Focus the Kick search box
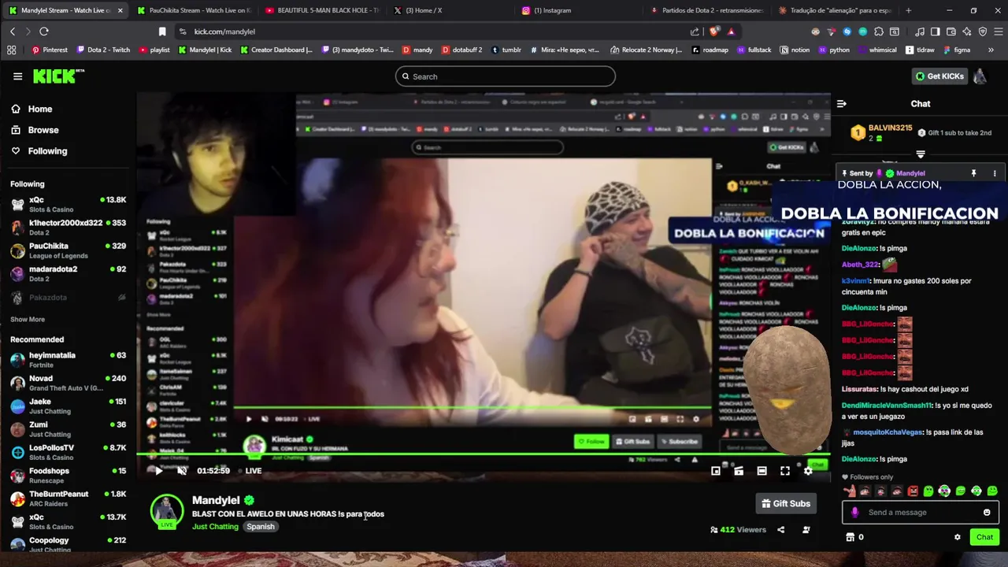Viewport: 1008px width, 567px height. tap(506, 76)
